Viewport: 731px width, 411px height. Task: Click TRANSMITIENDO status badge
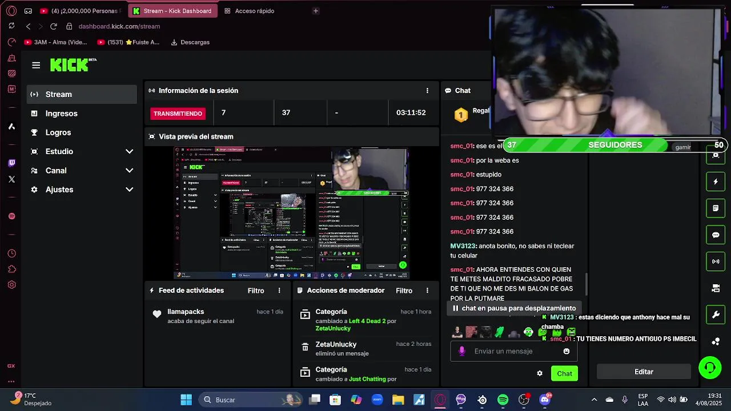coord(178,113)
